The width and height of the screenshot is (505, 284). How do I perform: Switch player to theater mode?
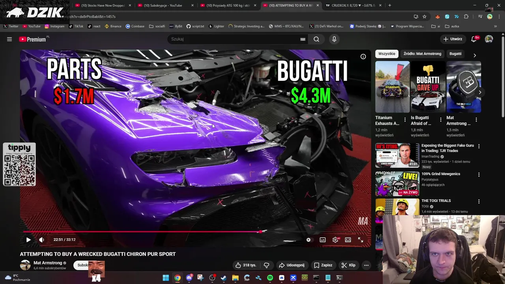point(348,239)
